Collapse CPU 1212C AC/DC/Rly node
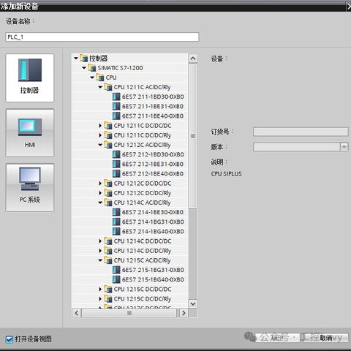 tap(100, 145)
